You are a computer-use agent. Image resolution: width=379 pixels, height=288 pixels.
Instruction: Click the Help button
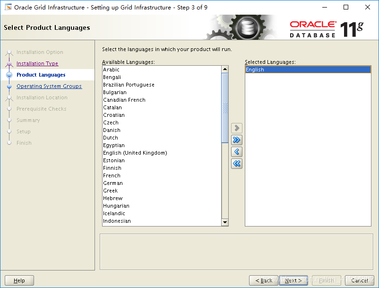pyautogui.click(x=19, y=280)
